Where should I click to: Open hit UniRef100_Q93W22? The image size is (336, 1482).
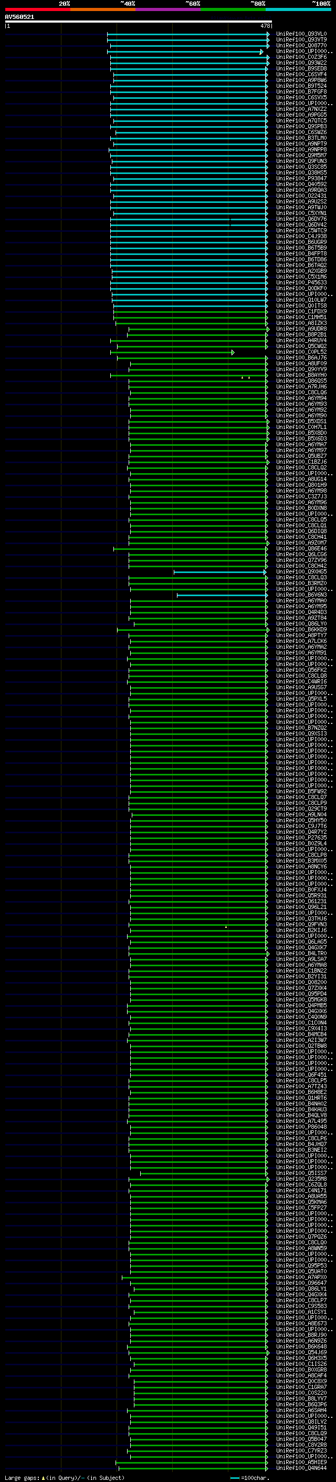(x=301, y=63)
